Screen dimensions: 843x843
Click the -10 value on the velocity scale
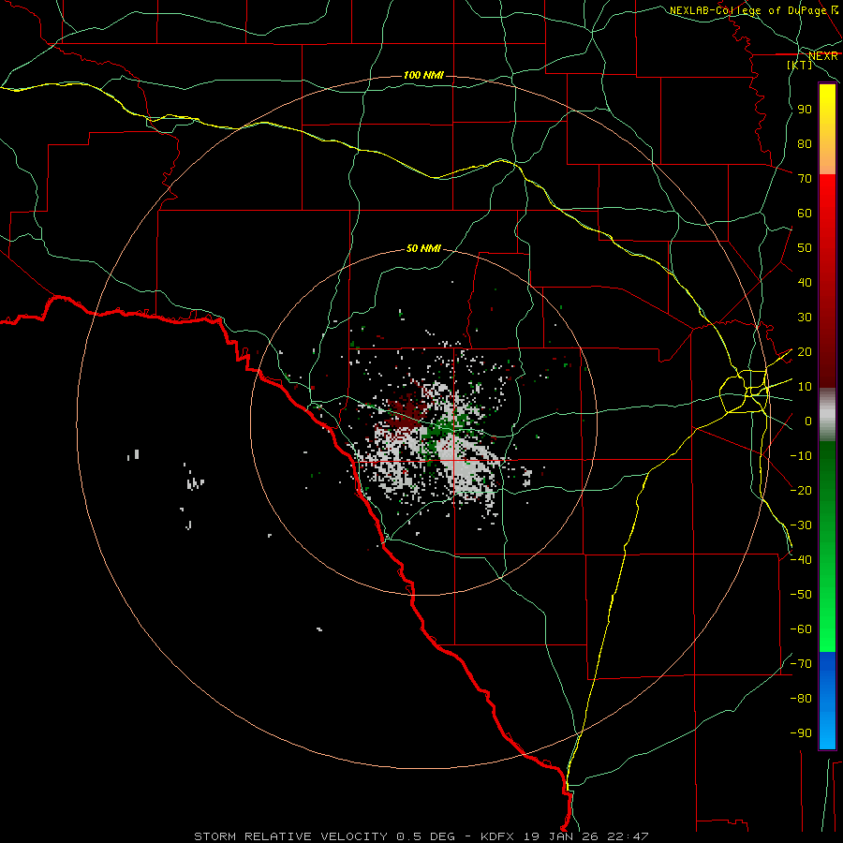pyautogui.click(x=801, y=456)
